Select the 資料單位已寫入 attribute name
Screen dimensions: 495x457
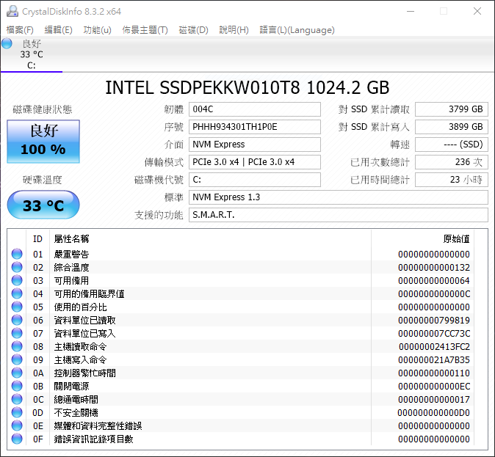pos(85,333)
